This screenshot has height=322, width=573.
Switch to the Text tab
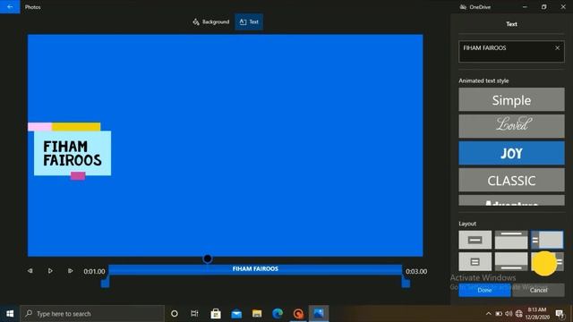pos(249,21)
